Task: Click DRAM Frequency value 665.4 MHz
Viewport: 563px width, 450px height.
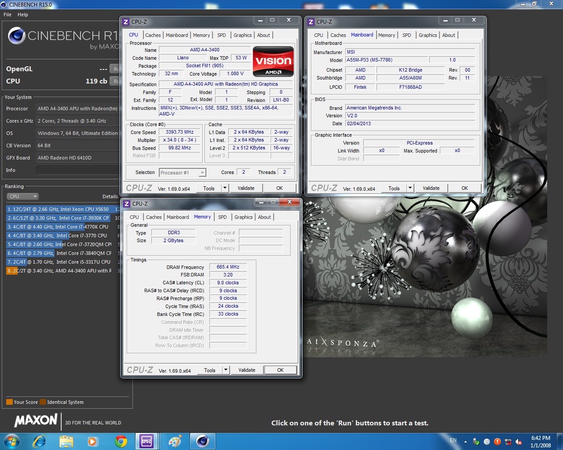Action: [228, 267]
